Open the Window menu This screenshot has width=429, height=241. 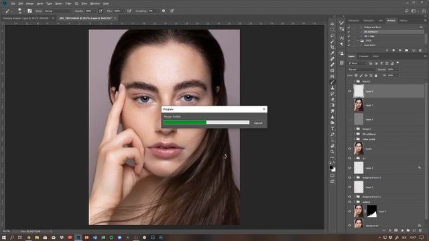[x=95, y=3]
